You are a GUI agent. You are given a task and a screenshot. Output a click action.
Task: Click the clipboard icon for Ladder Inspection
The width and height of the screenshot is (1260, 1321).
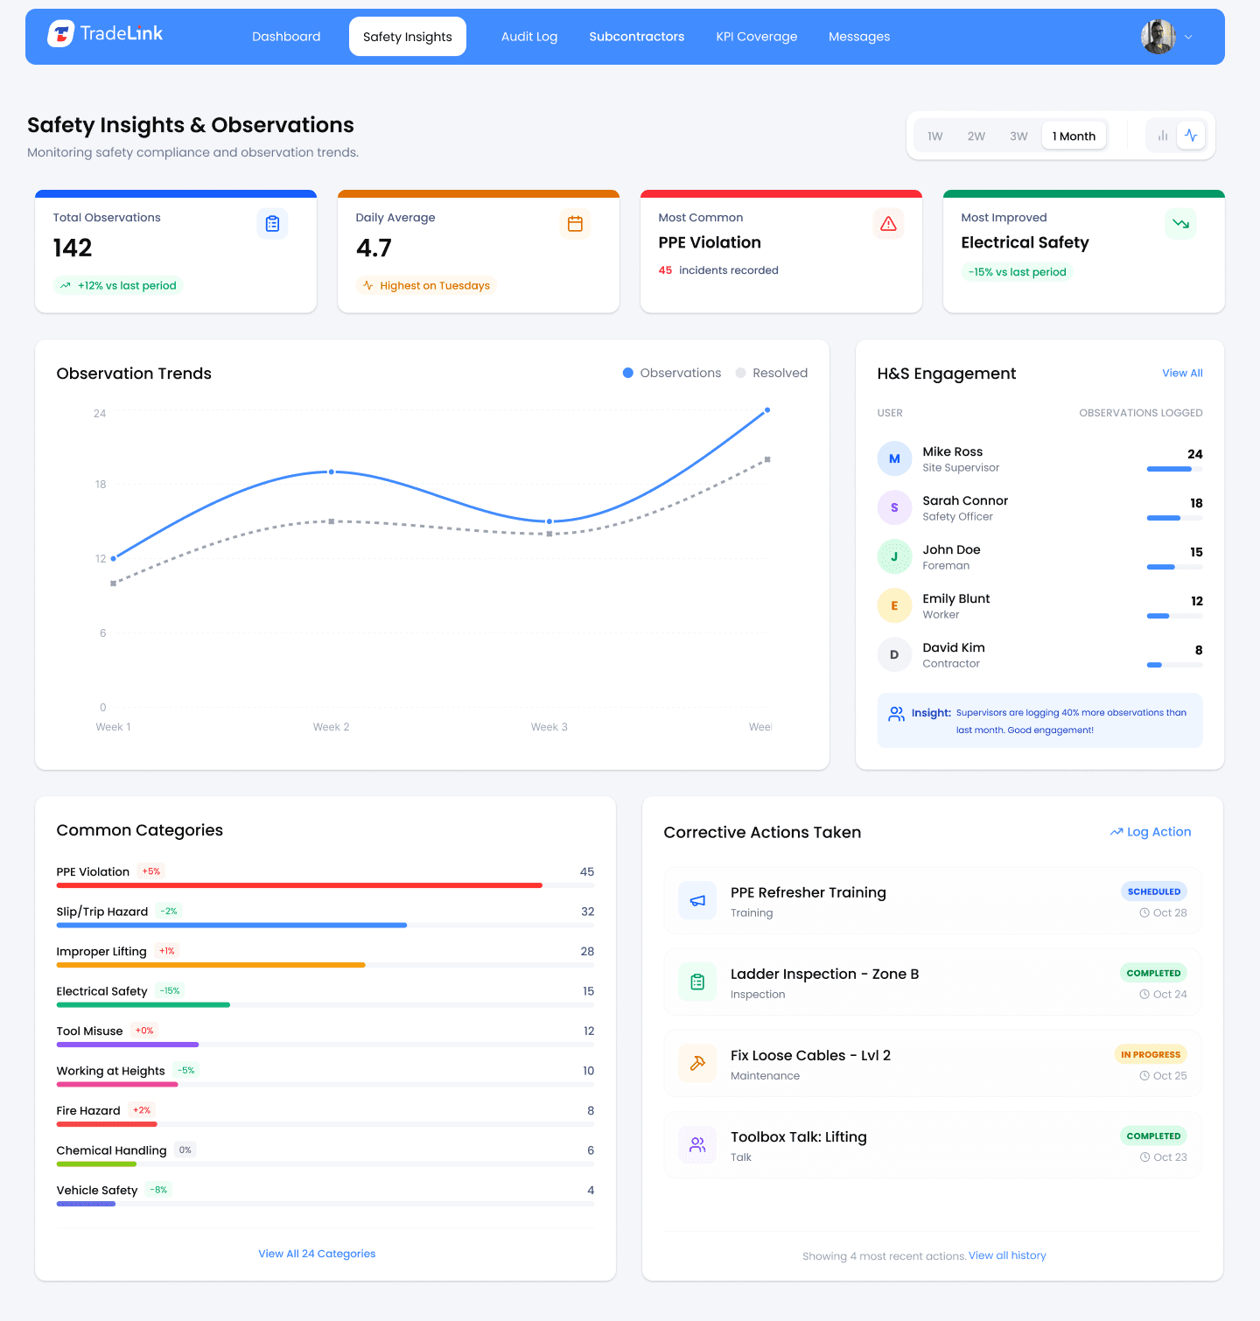pos(697,982)
